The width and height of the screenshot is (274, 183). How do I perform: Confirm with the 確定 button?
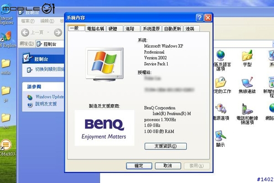coord(139,166)
